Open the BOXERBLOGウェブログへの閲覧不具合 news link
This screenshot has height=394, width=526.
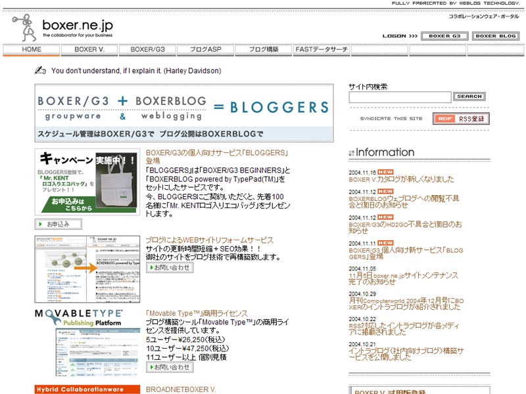(404, 202)
